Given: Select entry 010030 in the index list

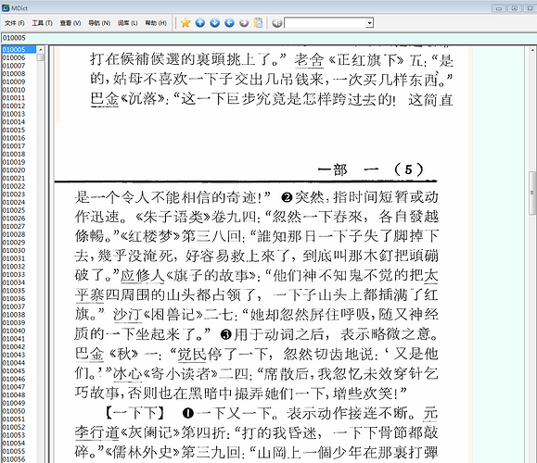Looking at the screenshot, I should click(x=14, y=250).
